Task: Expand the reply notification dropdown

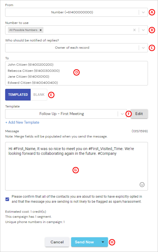Action: (x=143, y=48)
